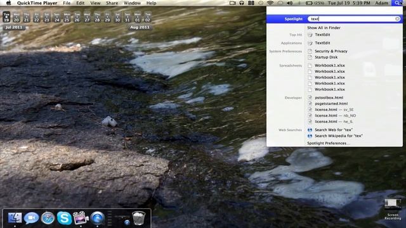Open the Edit menu
Image resolution: width=406 pixels, height=228 pixels.
[x=81, y=3]
